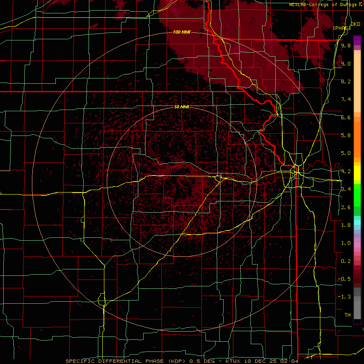Click the 6.6 value on color scale
The height and width of the screenshot is (364, 364).
tap(346, 118)
